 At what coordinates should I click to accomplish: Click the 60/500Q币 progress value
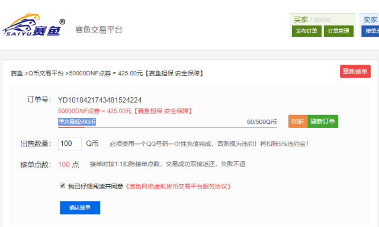pos(262,122)
